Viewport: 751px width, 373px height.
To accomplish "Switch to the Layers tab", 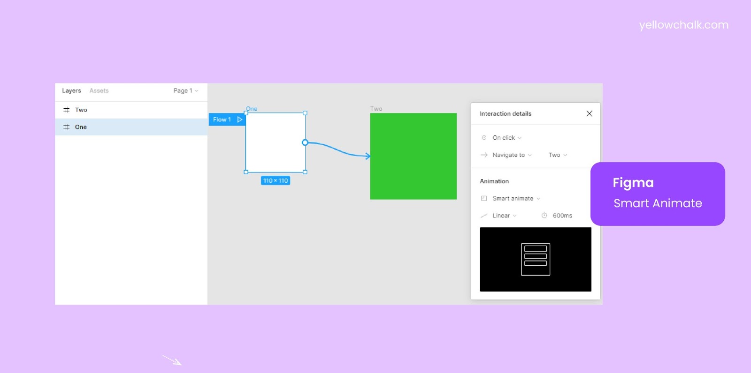I will [71, 90].
